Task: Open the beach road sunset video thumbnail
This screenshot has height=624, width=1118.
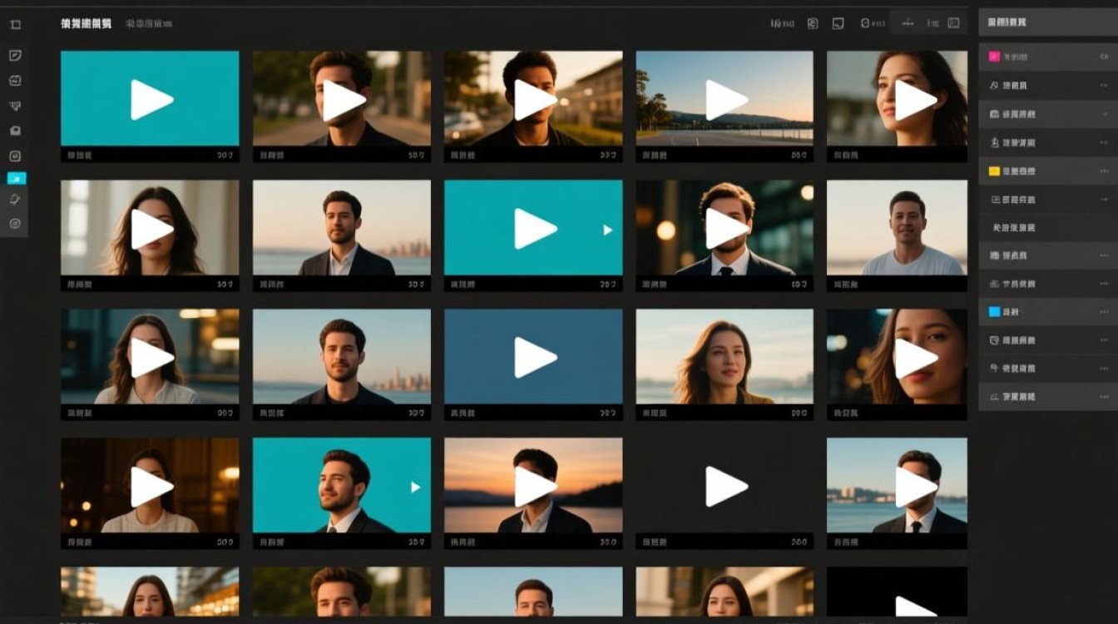Action: [725, 99]
